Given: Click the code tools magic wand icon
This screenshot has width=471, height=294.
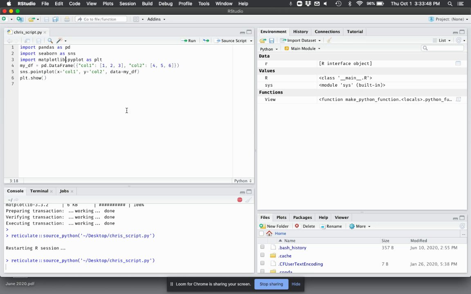Looking at the screenshot, I should coord(59,40).
